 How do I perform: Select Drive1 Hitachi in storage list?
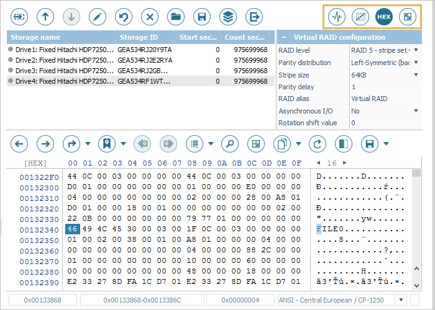click(61, 50)
